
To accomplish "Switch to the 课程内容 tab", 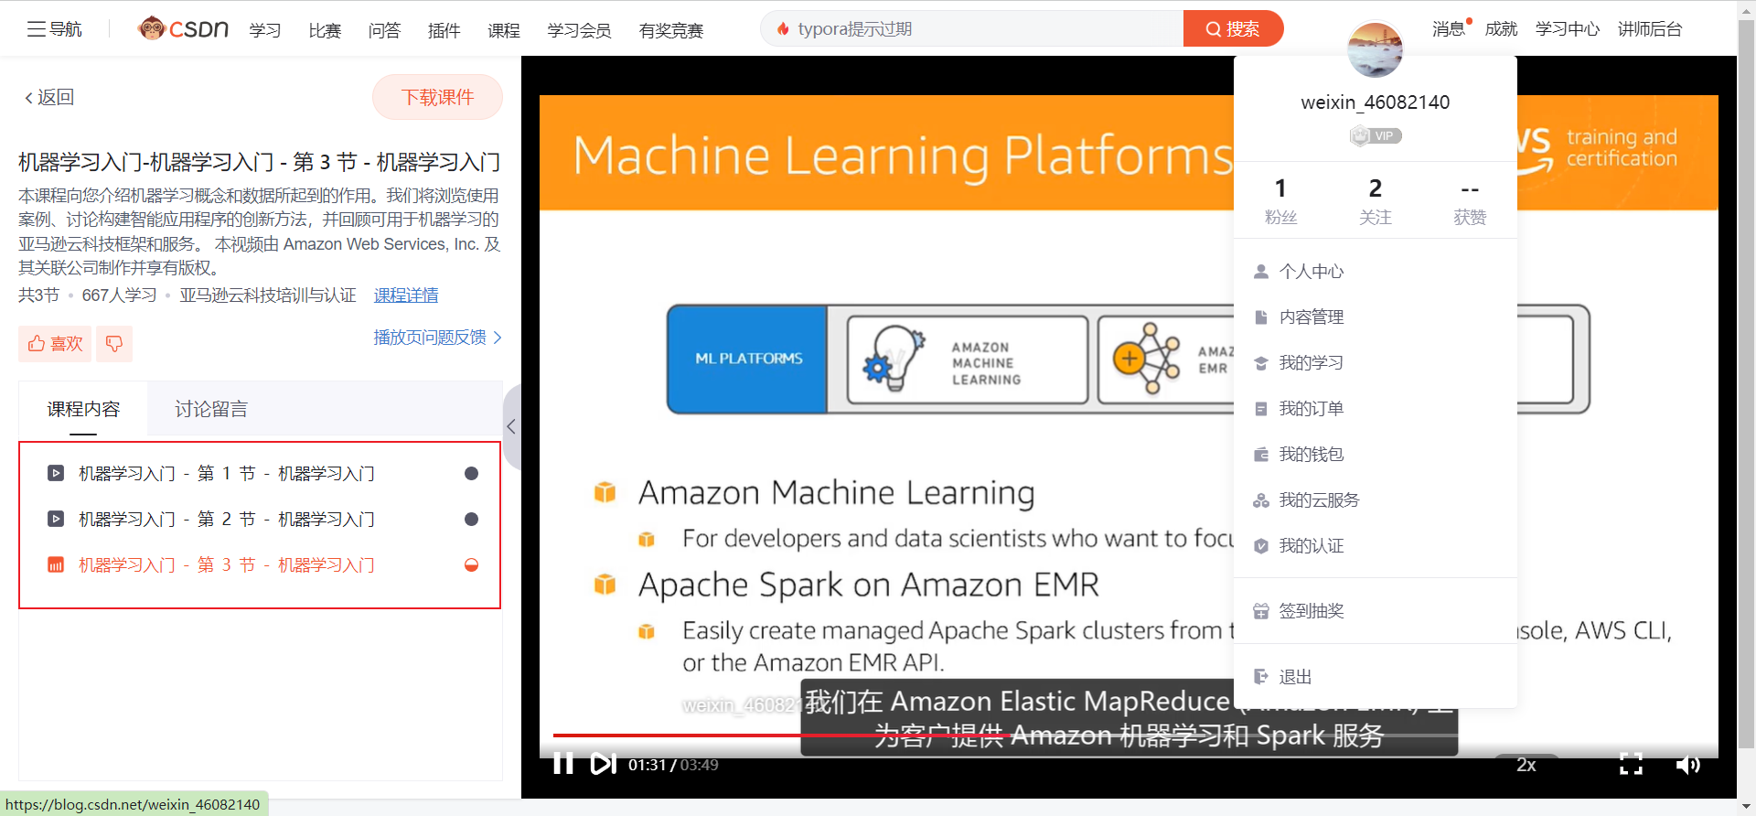I will click(x=83, y=409).
